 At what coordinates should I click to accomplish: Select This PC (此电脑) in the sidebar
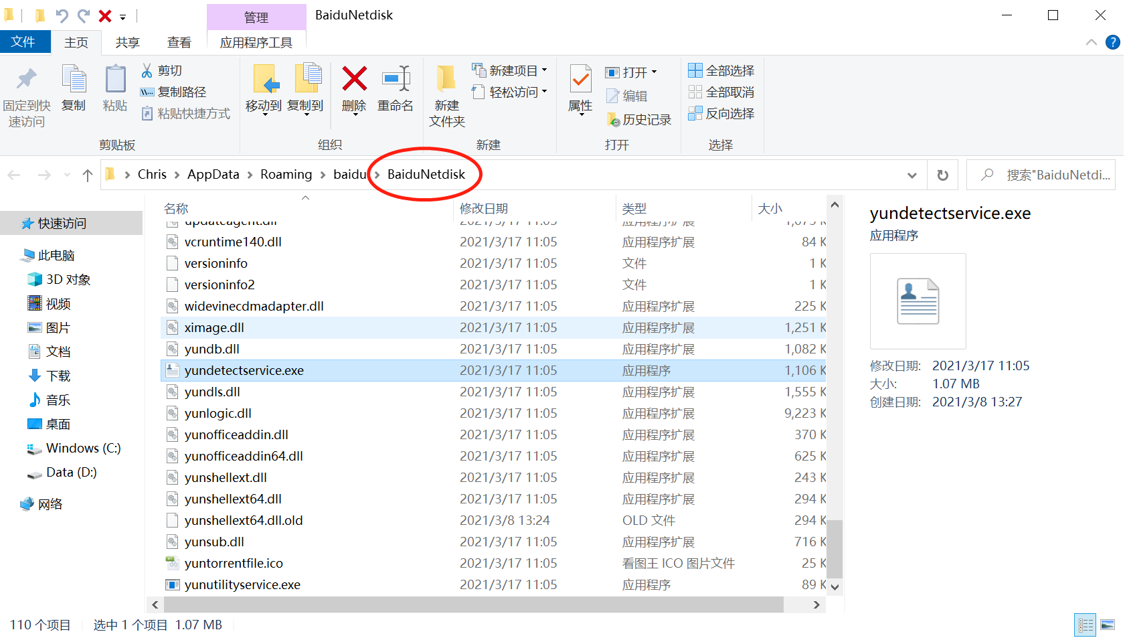56,256
